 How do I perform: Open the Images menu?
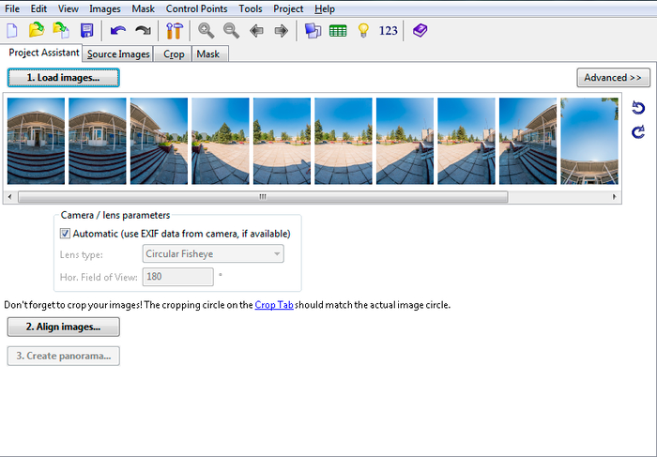click(x=105, y=8)
